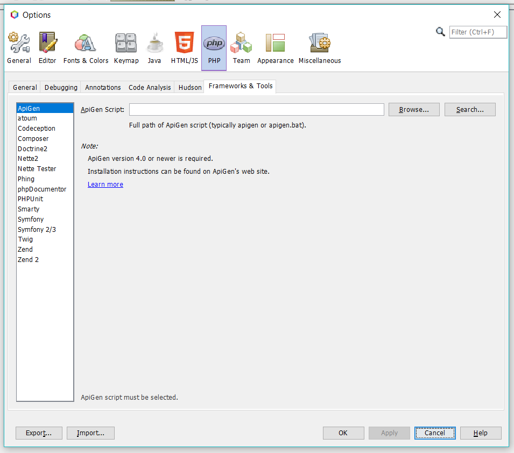Viewport: 514px width, 453px height.
Task: Select Zend in the frameworks list
Action: coord(45,250)
